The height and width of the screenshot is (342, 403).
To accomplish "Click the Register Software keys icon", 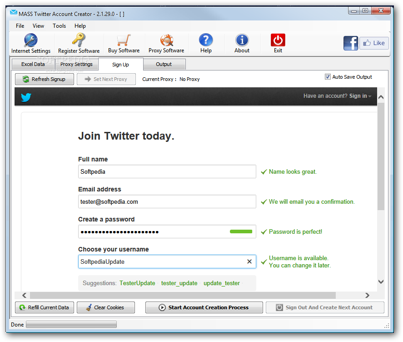I will [x=79, y=40].
